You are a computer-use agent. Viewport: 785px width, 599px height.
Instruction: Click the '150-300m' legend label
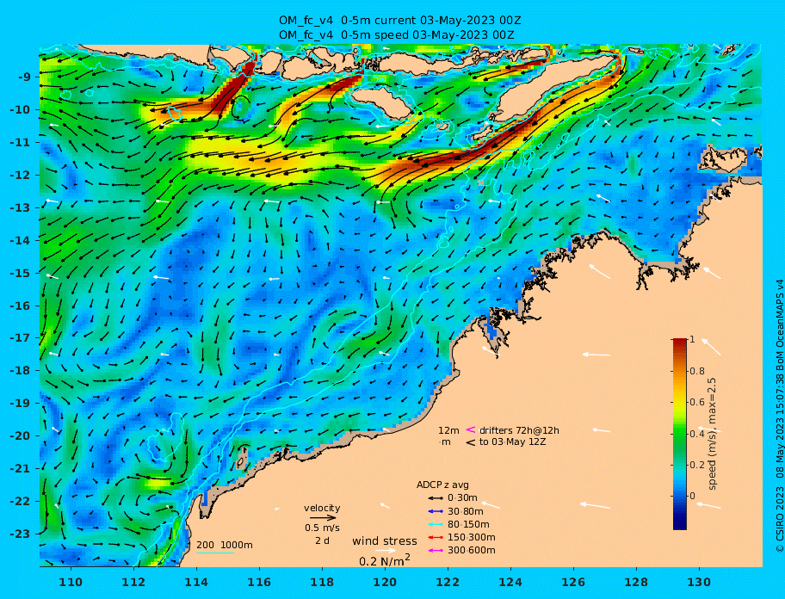tap(471, 537)
